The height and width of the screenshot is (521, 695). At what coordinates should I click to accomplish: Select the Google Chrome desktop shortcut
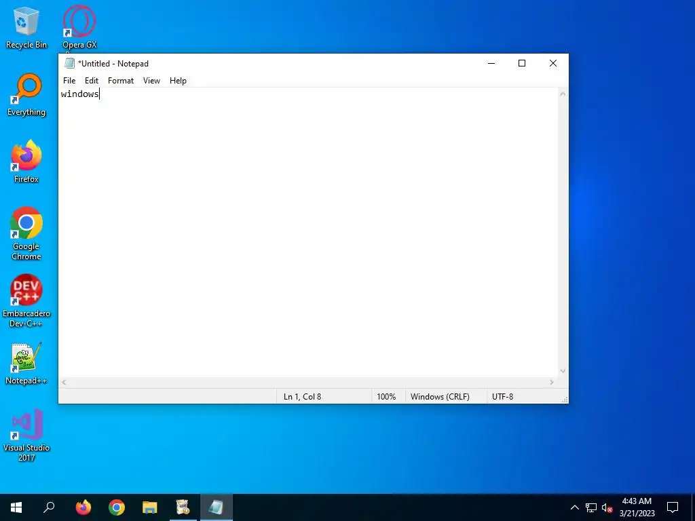26,233
